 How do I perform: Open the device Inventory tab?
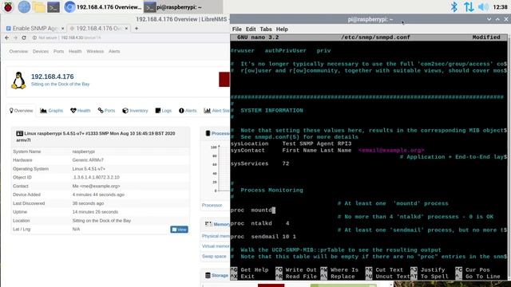tap(135, 111)
